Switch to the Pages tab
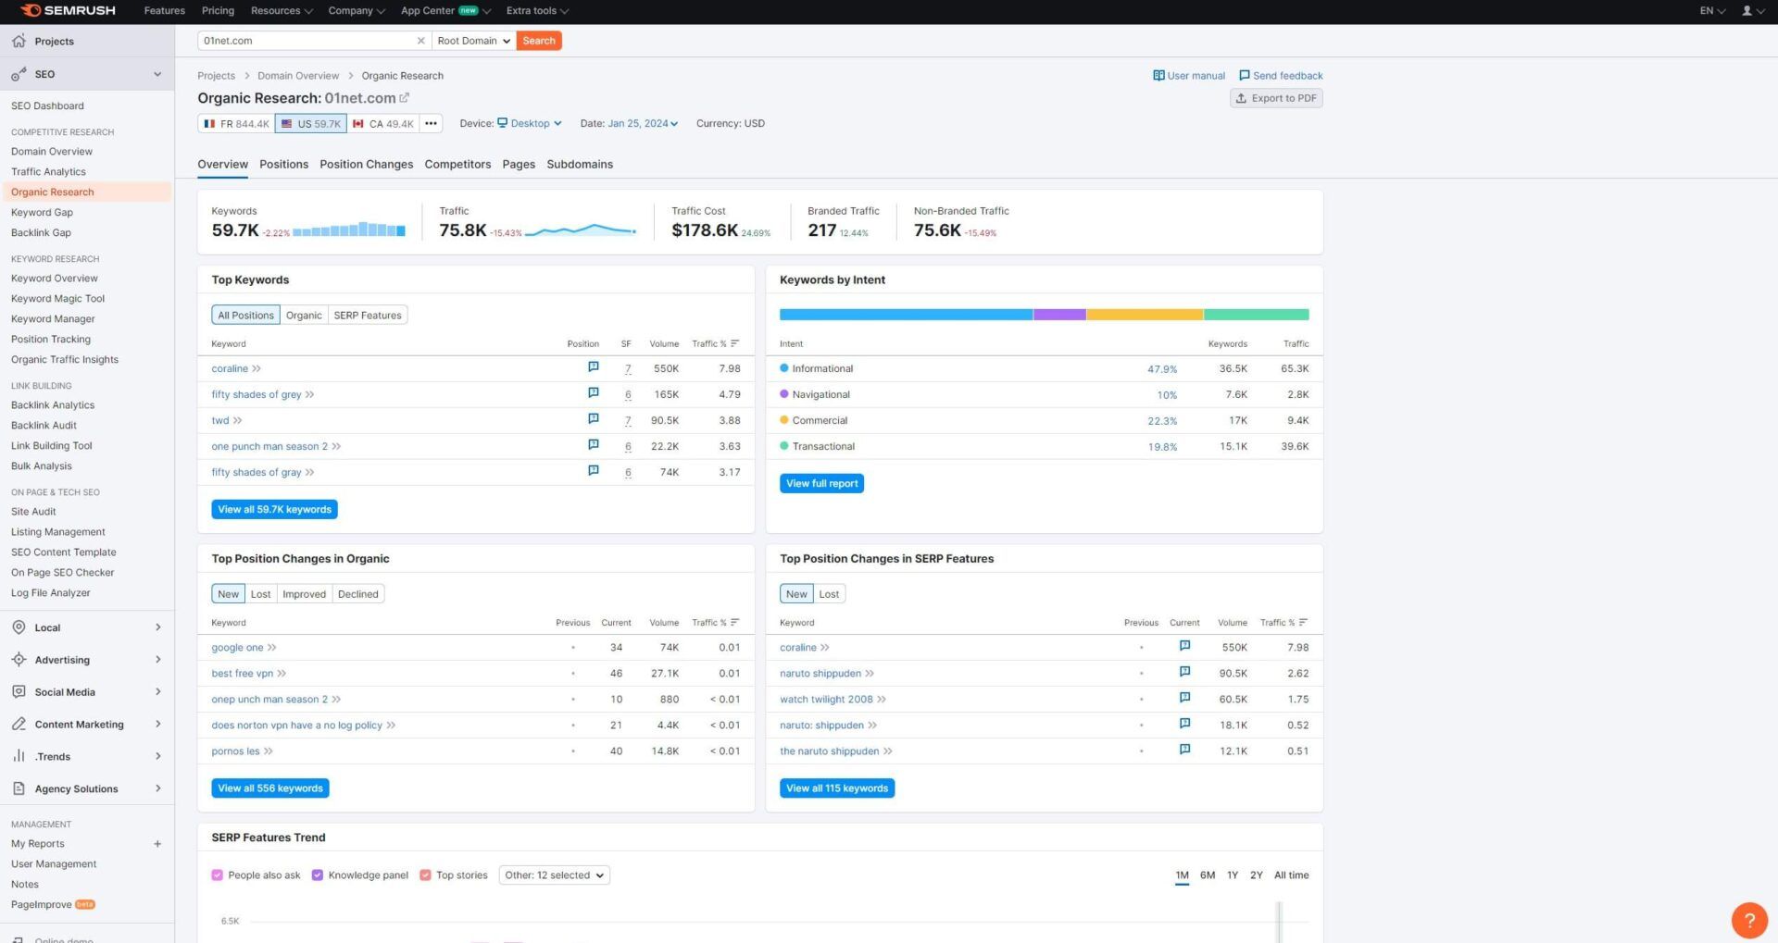 click(x=519, y=165)
